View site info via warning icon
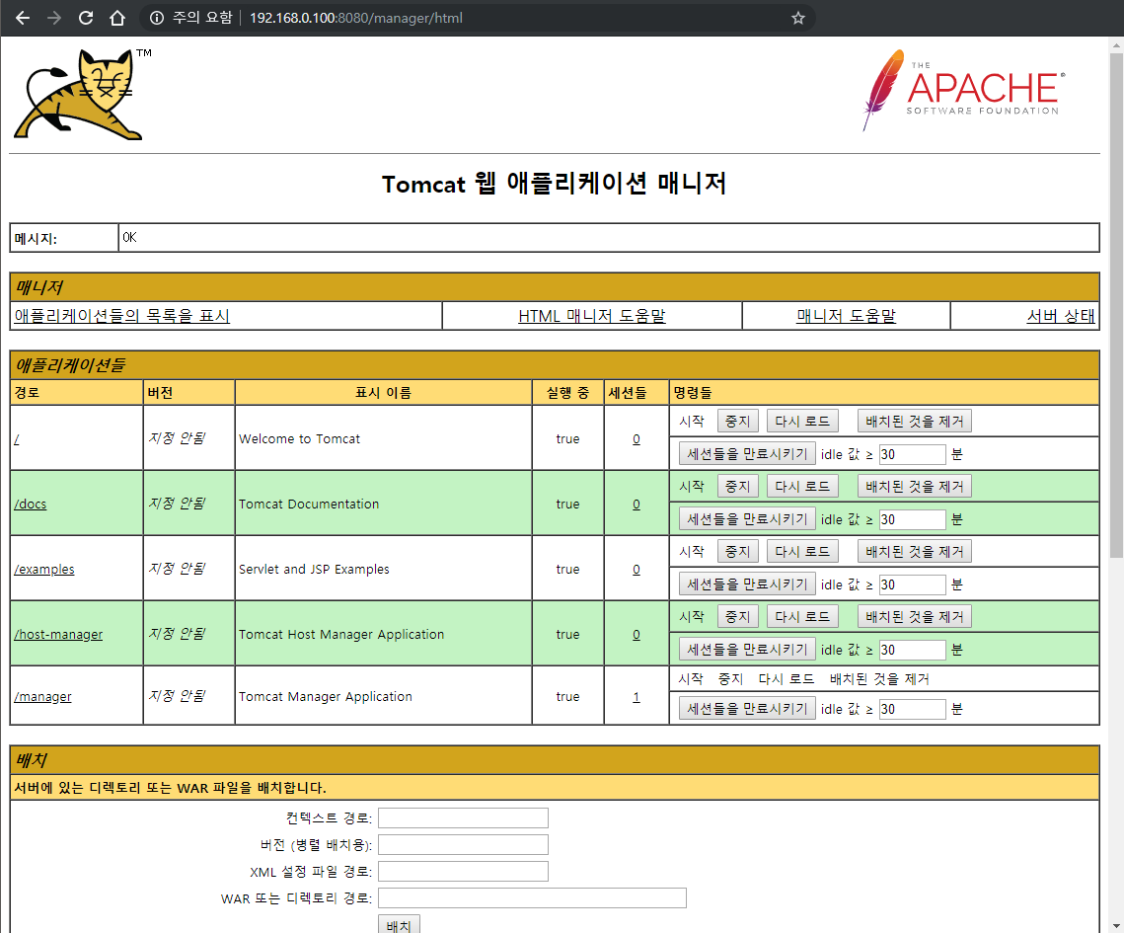The width and height of the screenshot is (1124, 933). tap(156, 18)
